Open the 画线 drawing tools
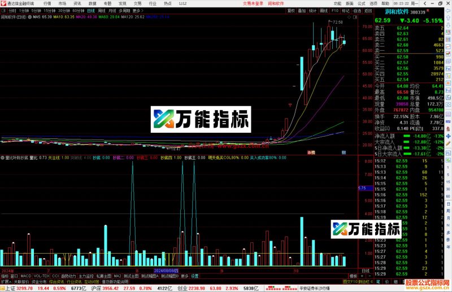The image size is (452, 292). tap(324, 11)
